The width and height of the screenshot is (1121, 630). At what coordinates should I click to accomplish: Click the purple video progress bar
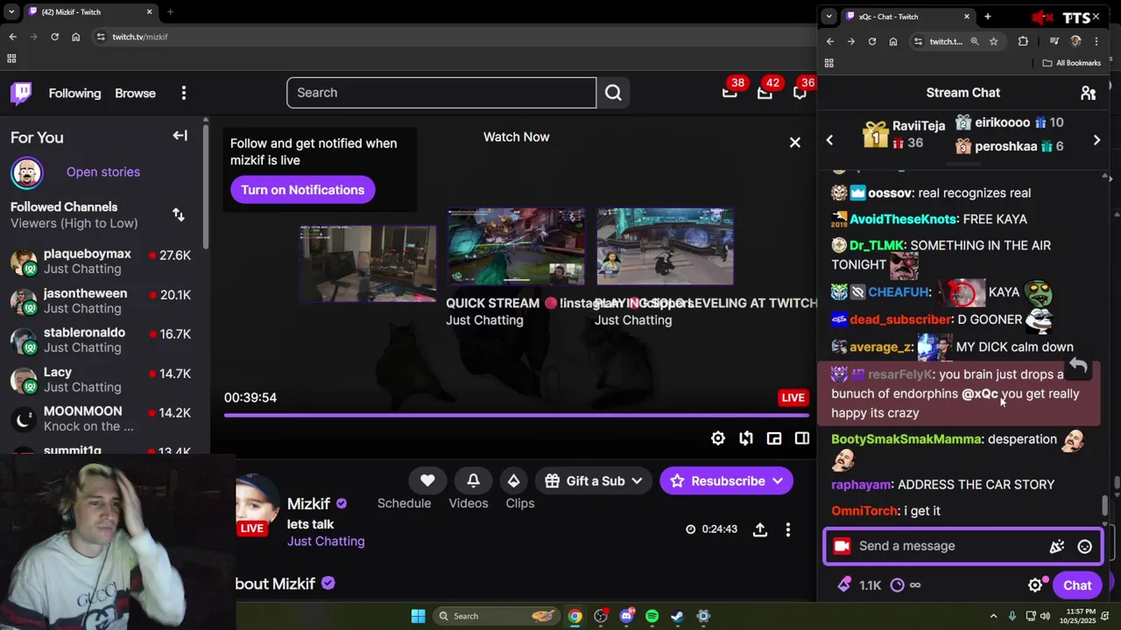(515, 415)
